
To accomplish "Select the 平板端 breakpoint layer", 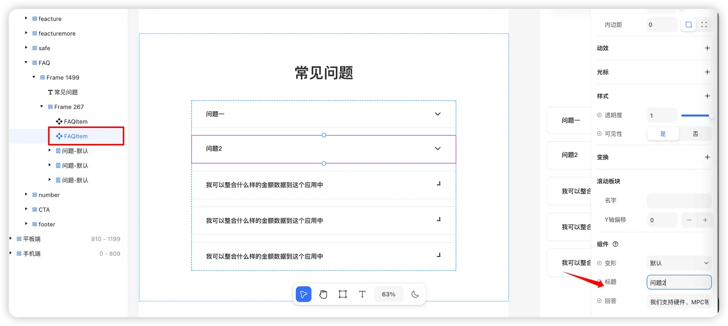I will (32, 239).
